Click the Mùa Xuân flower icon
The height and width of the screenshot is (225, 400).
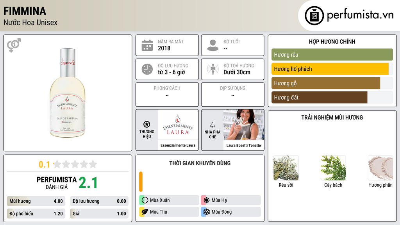tap(145, 200)
